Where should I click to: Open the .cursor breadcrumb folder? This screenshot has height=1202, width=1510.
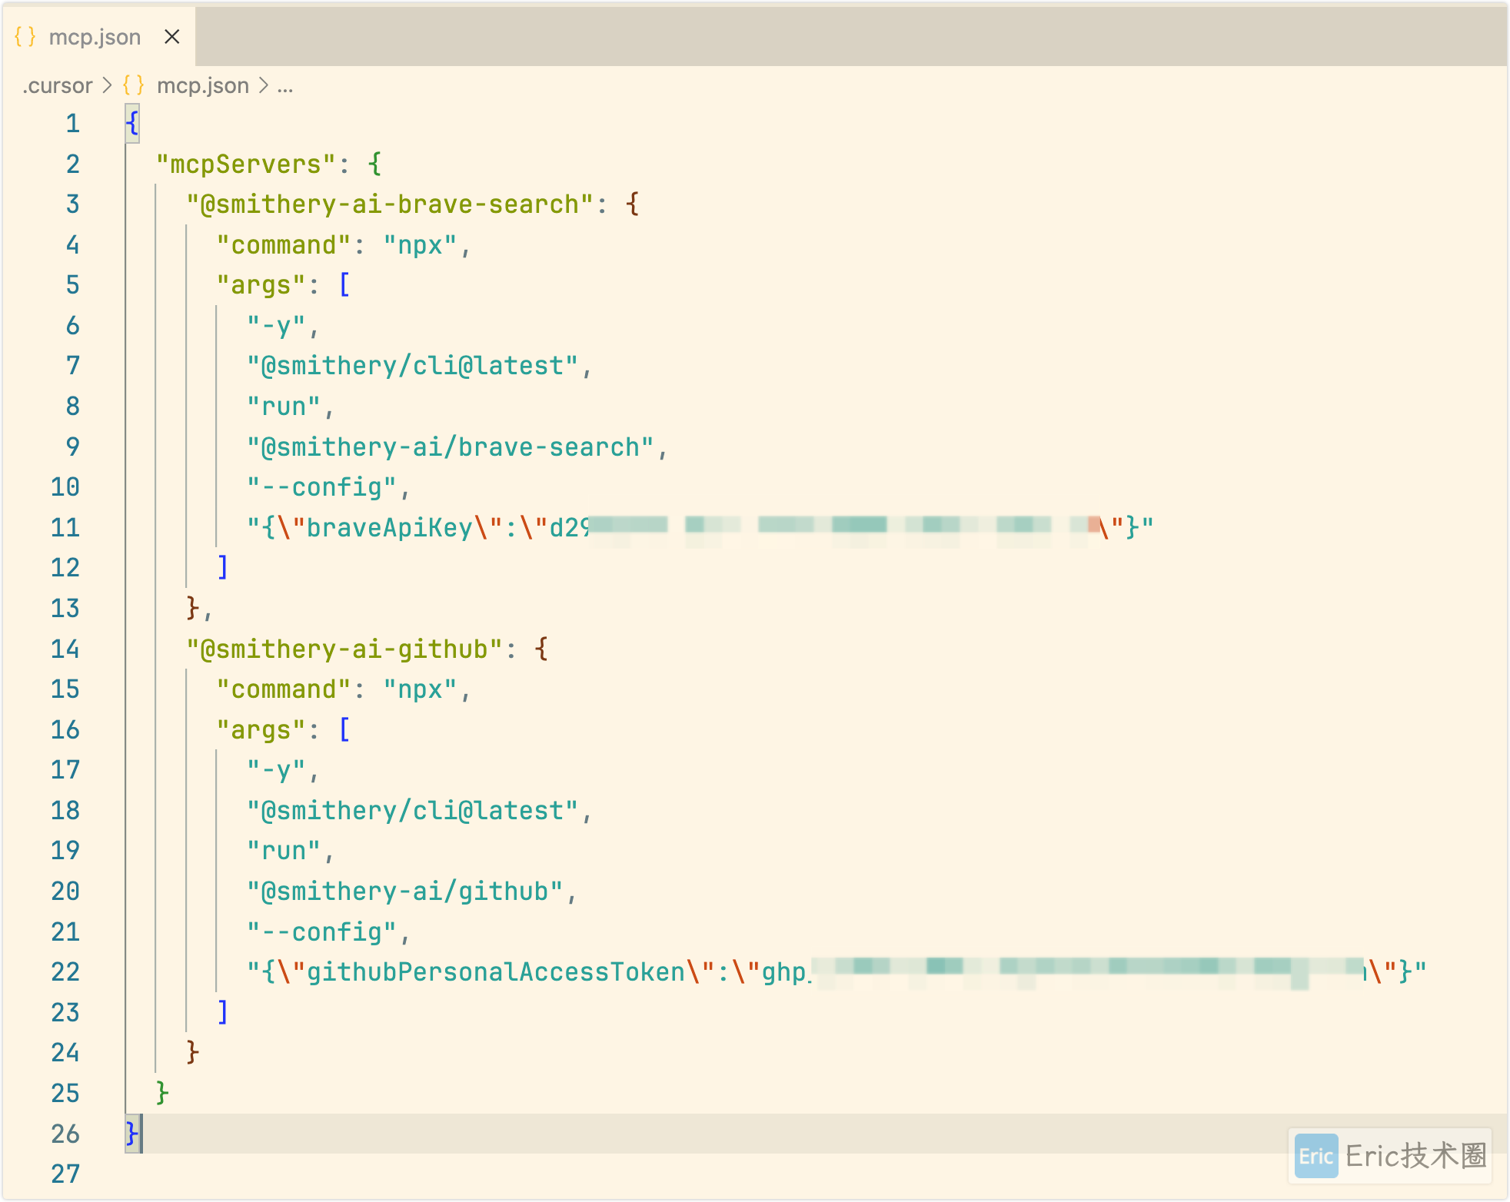point(57,85)
